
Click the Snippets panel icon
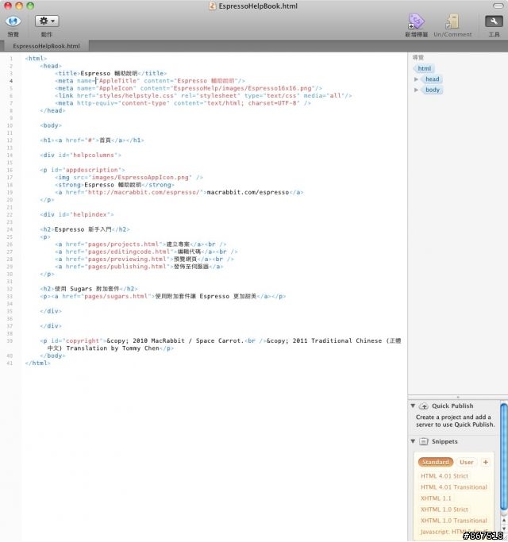point(424,442)
